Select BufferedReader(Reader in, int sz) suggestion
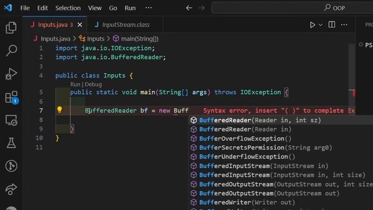The width and height of the screenshot is (373, 210). click(281, 120)
